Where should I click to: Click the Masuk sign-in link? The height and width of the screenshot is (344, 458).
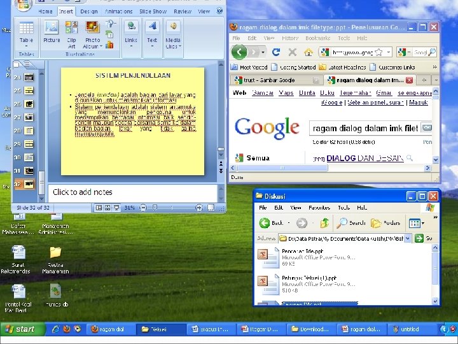pyautogui.click(x=419, y=103)
